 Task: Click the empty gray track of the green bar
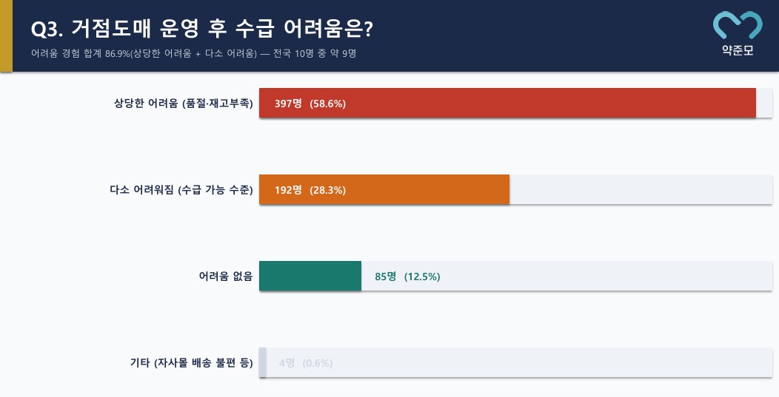[x=607, y=276]
